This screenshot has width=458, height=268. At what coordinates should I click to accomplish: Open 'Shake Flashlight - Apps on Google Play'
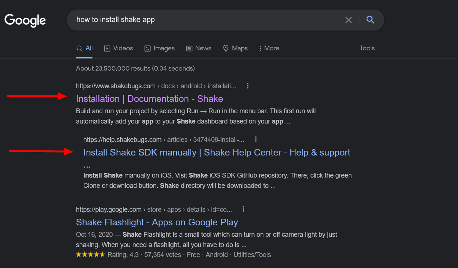[157, 222]
